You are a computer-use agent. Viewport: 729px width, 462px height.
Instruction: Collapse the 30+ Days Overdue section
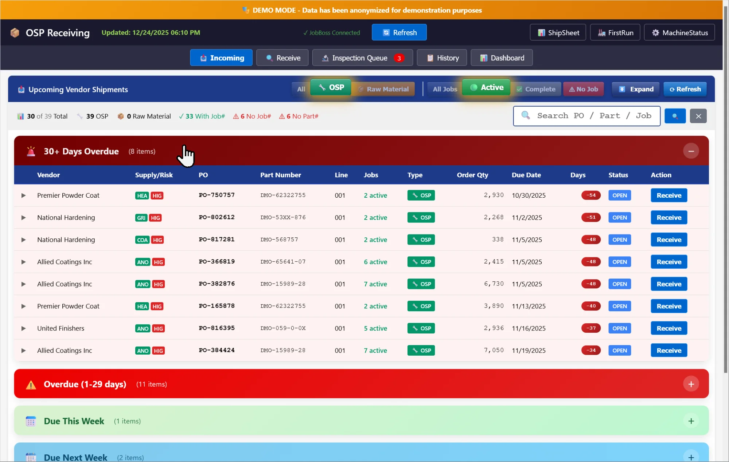(x=691, y=151)
